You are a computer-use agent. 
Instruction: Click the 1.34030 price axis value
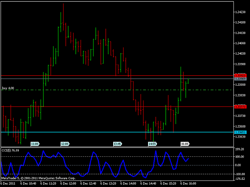click(240, 53)
